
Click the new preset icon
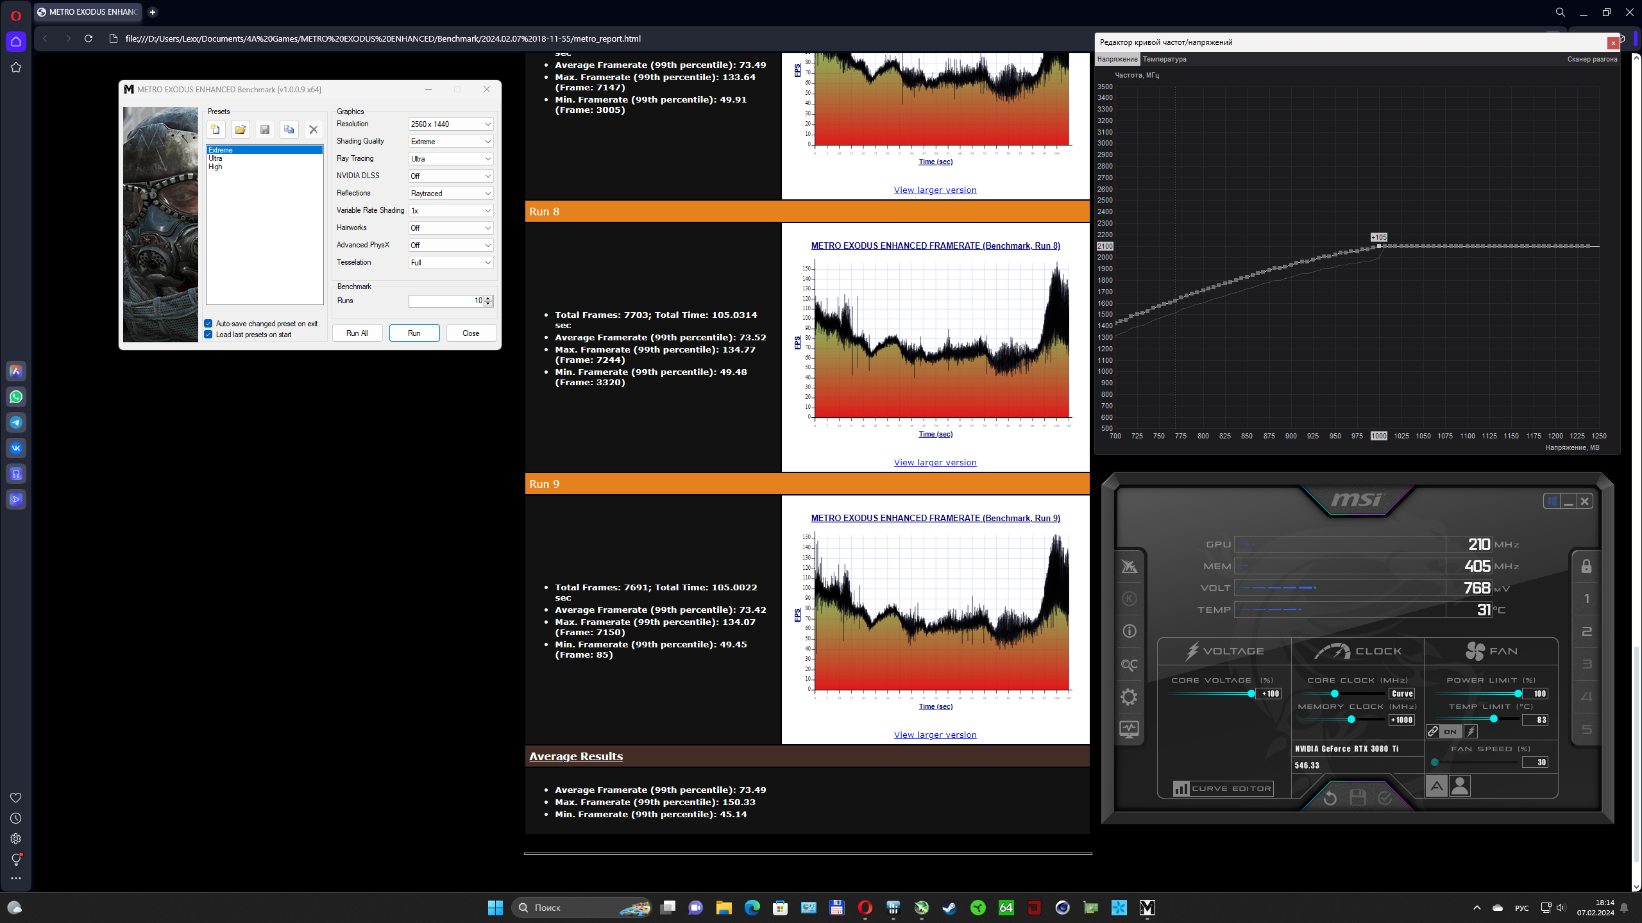pyautogui.click(x=216, y=129)
